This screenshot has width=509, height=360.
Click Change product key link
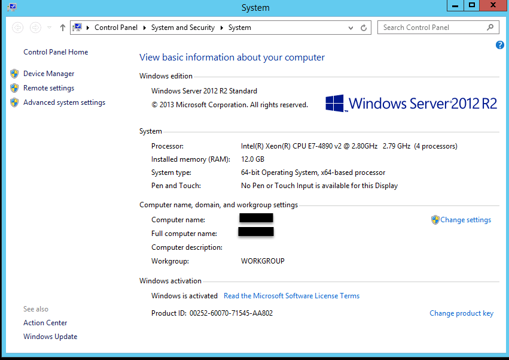coord(461,313)
